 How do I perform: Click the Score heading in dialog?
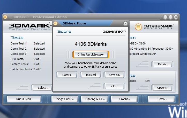64,31
